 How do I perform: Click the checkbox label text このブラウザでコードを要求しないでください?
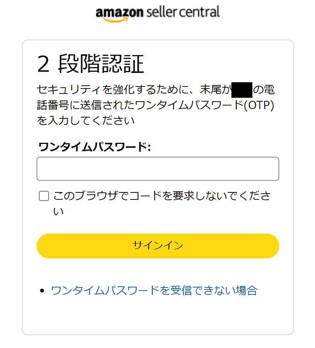pyautogui.click(x=162, y=203)
